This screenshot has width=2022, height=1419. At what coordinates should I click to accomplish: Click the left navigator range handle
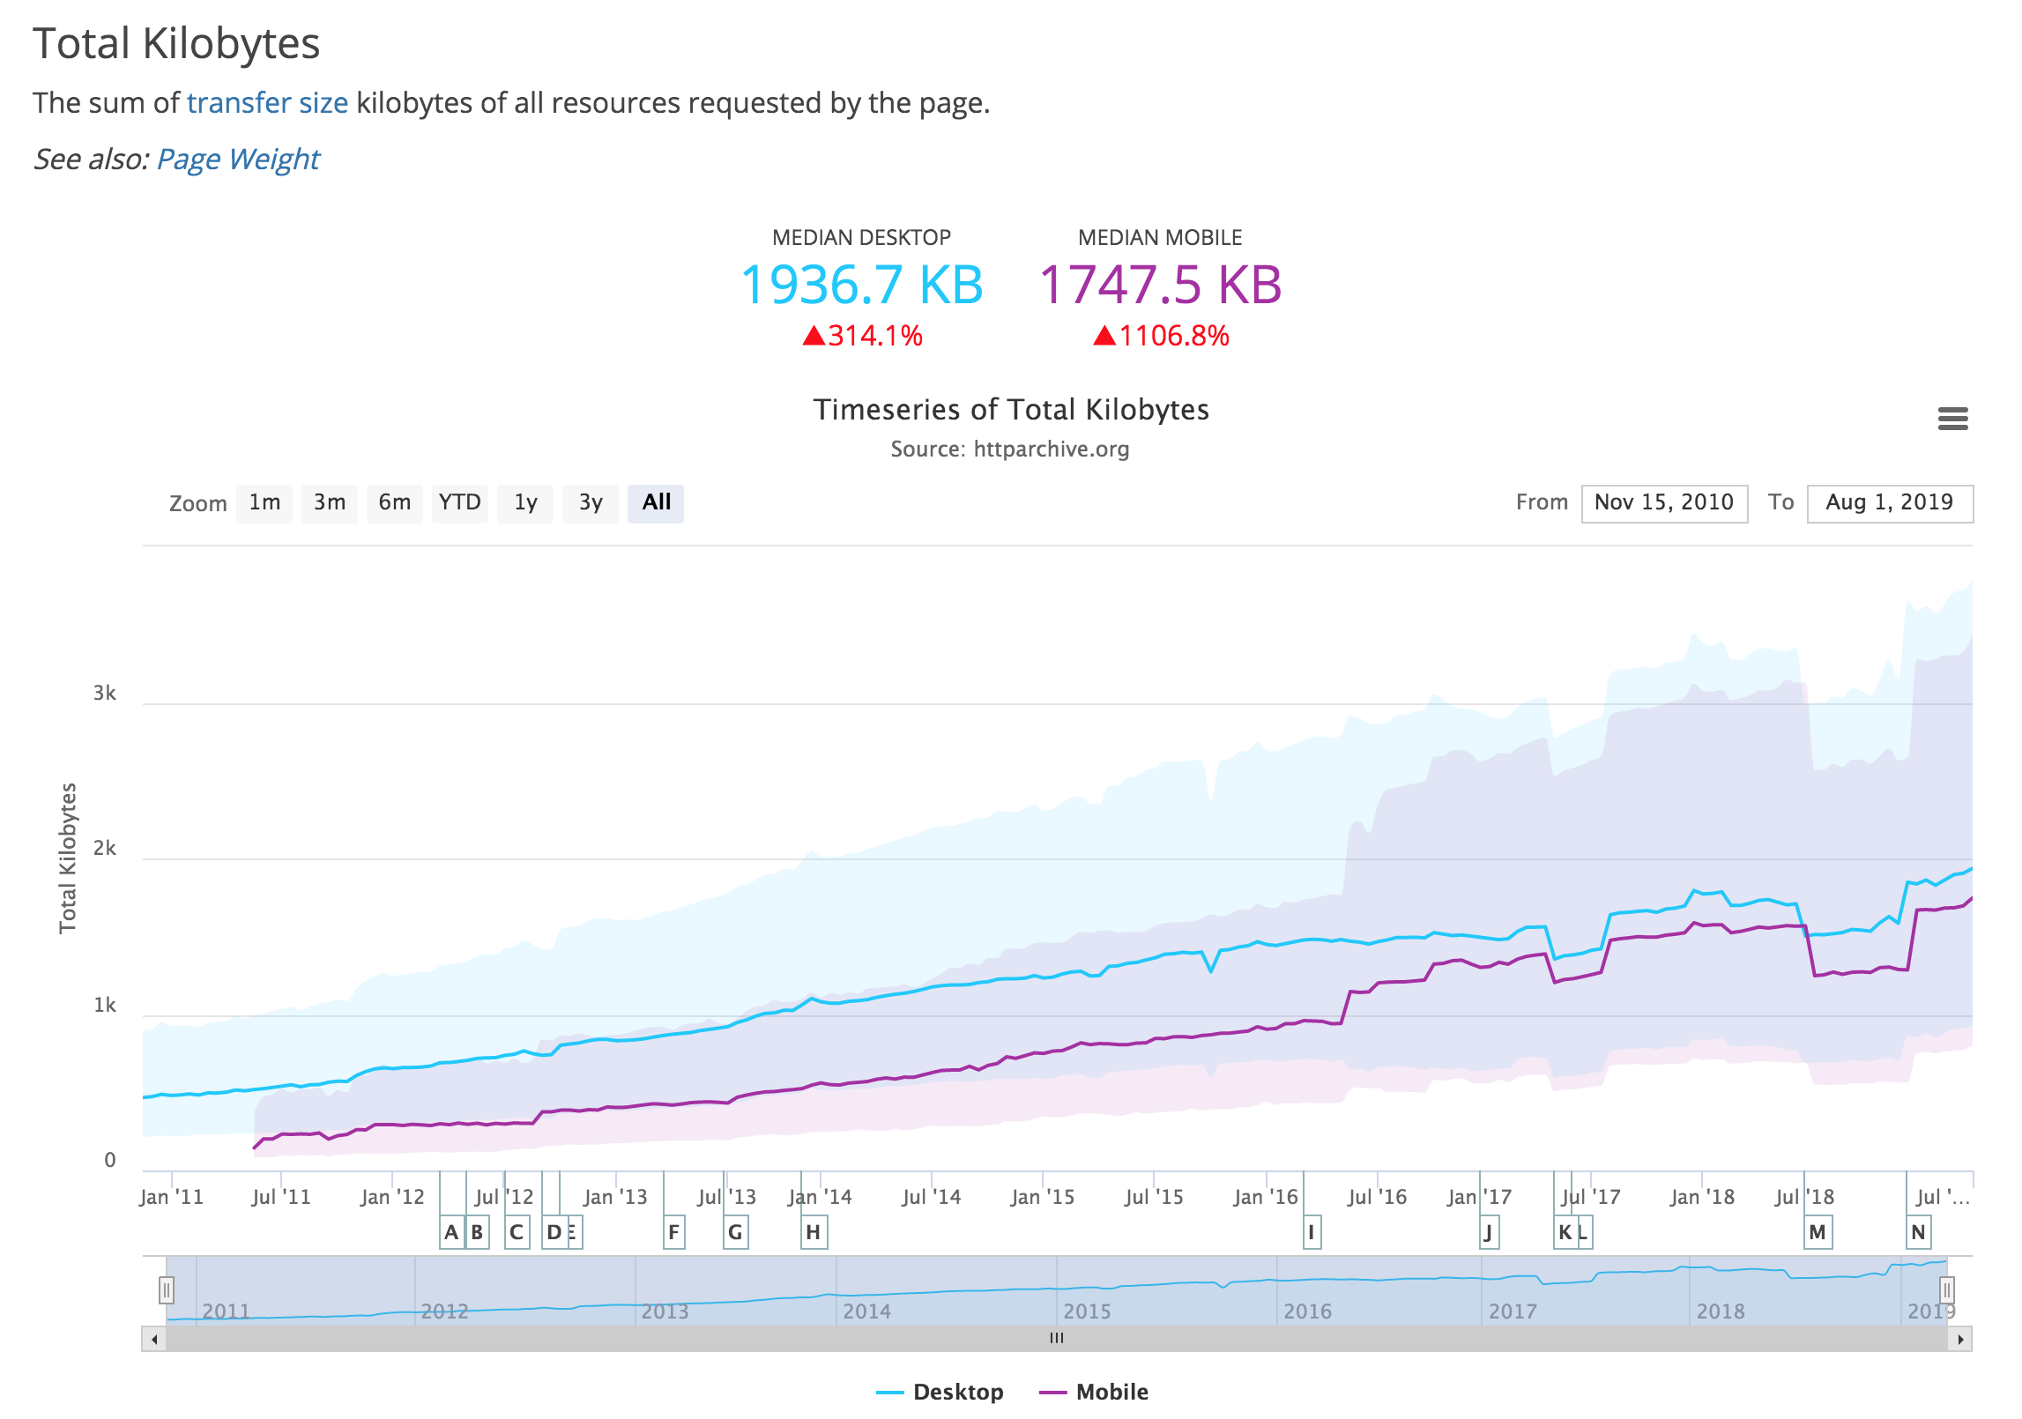166,1290
